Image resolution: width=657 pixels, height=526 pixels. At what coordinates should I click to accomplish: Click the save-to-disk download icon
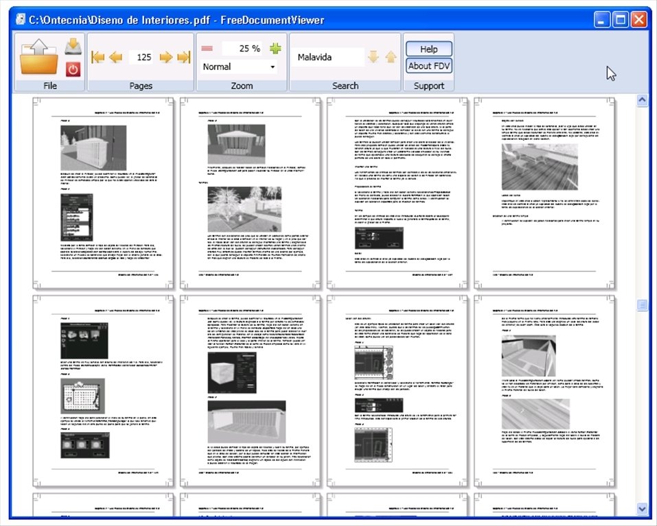[73, 47]
